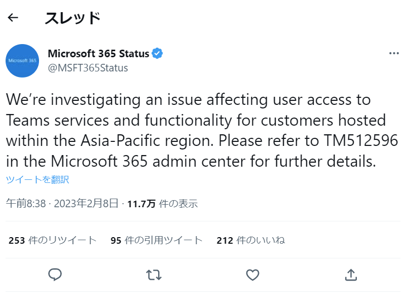404x303 pixels.
Task: Click the share upload icon
Action: tap(351, 275)
